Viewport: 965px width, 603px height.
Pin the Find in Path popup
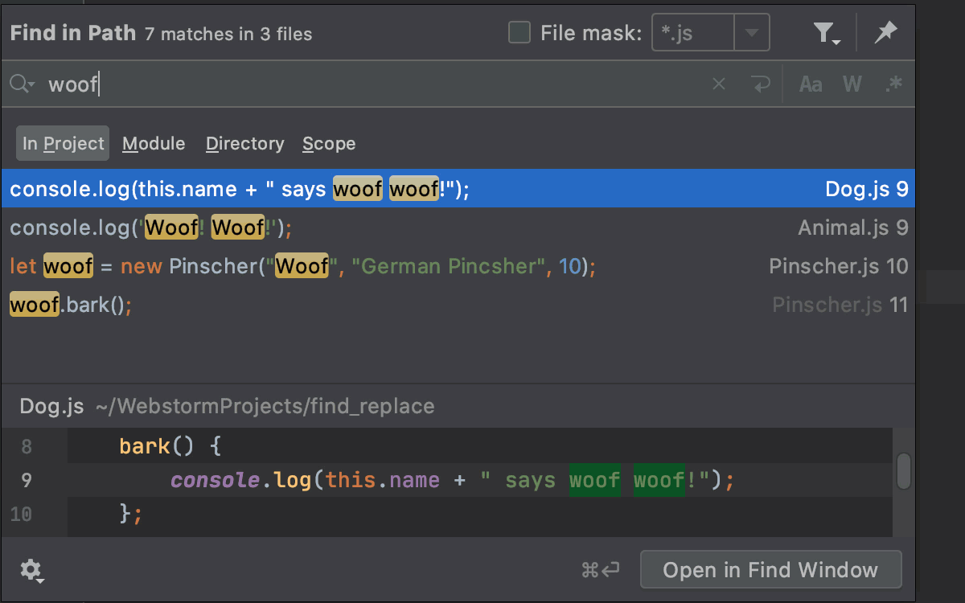pyautogui.click(x=885, y=33)
